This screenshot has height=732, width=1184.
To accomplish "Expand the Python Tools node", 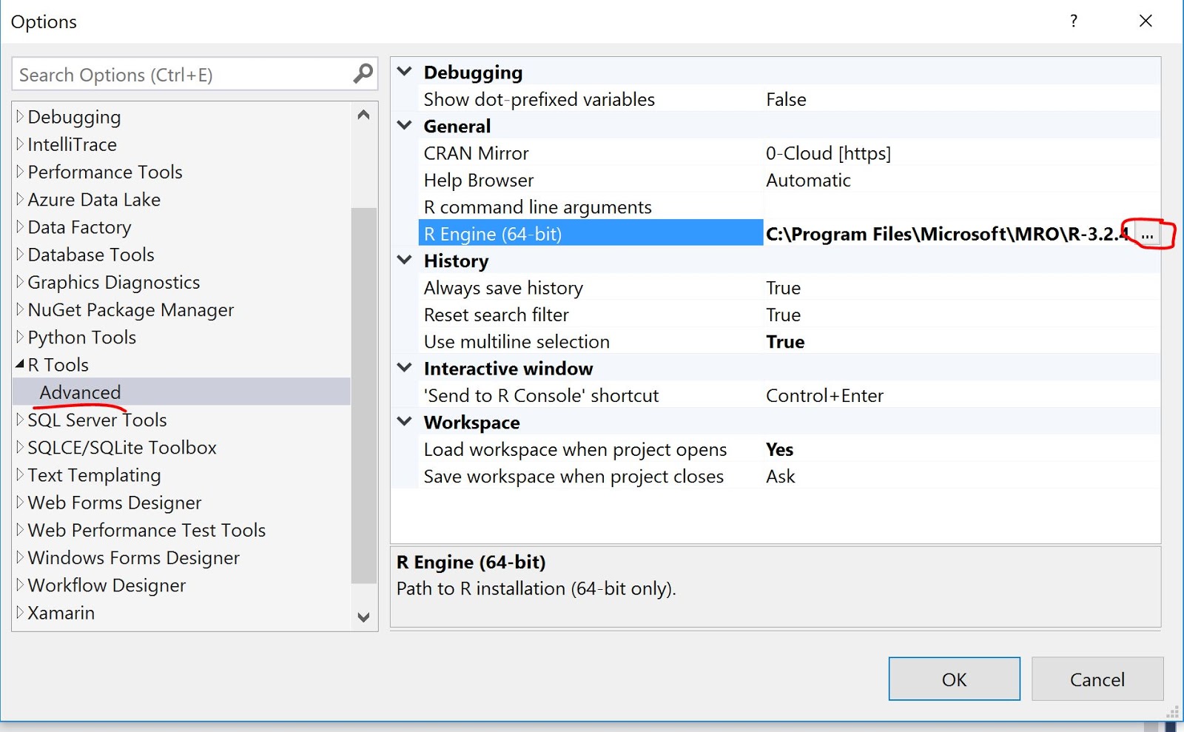I will tap(19, 337).
